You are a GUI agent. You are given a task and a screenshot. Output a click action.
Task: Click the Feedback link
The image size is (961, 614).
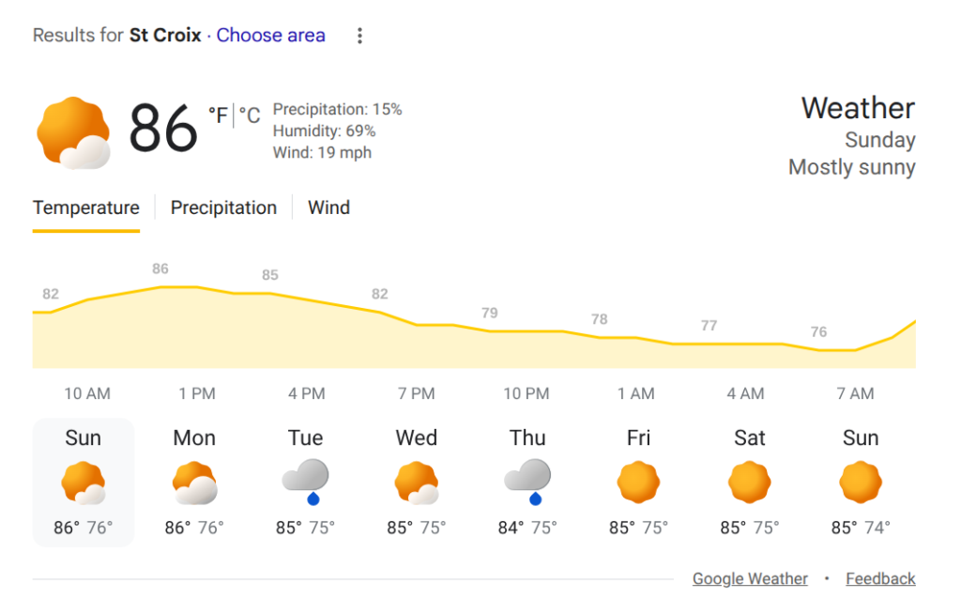(880, 579)
